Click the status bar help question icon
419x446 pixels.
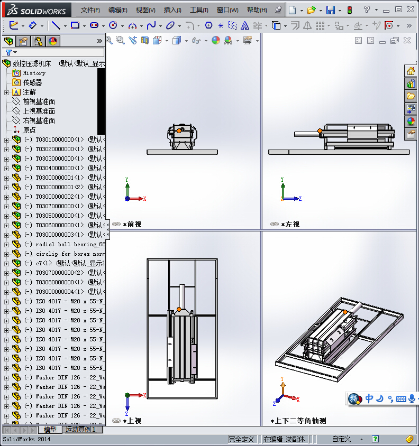click(376, 439)
